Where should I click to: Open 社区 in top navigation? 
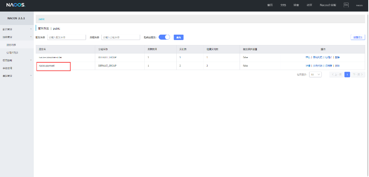(x=309, y=5)
